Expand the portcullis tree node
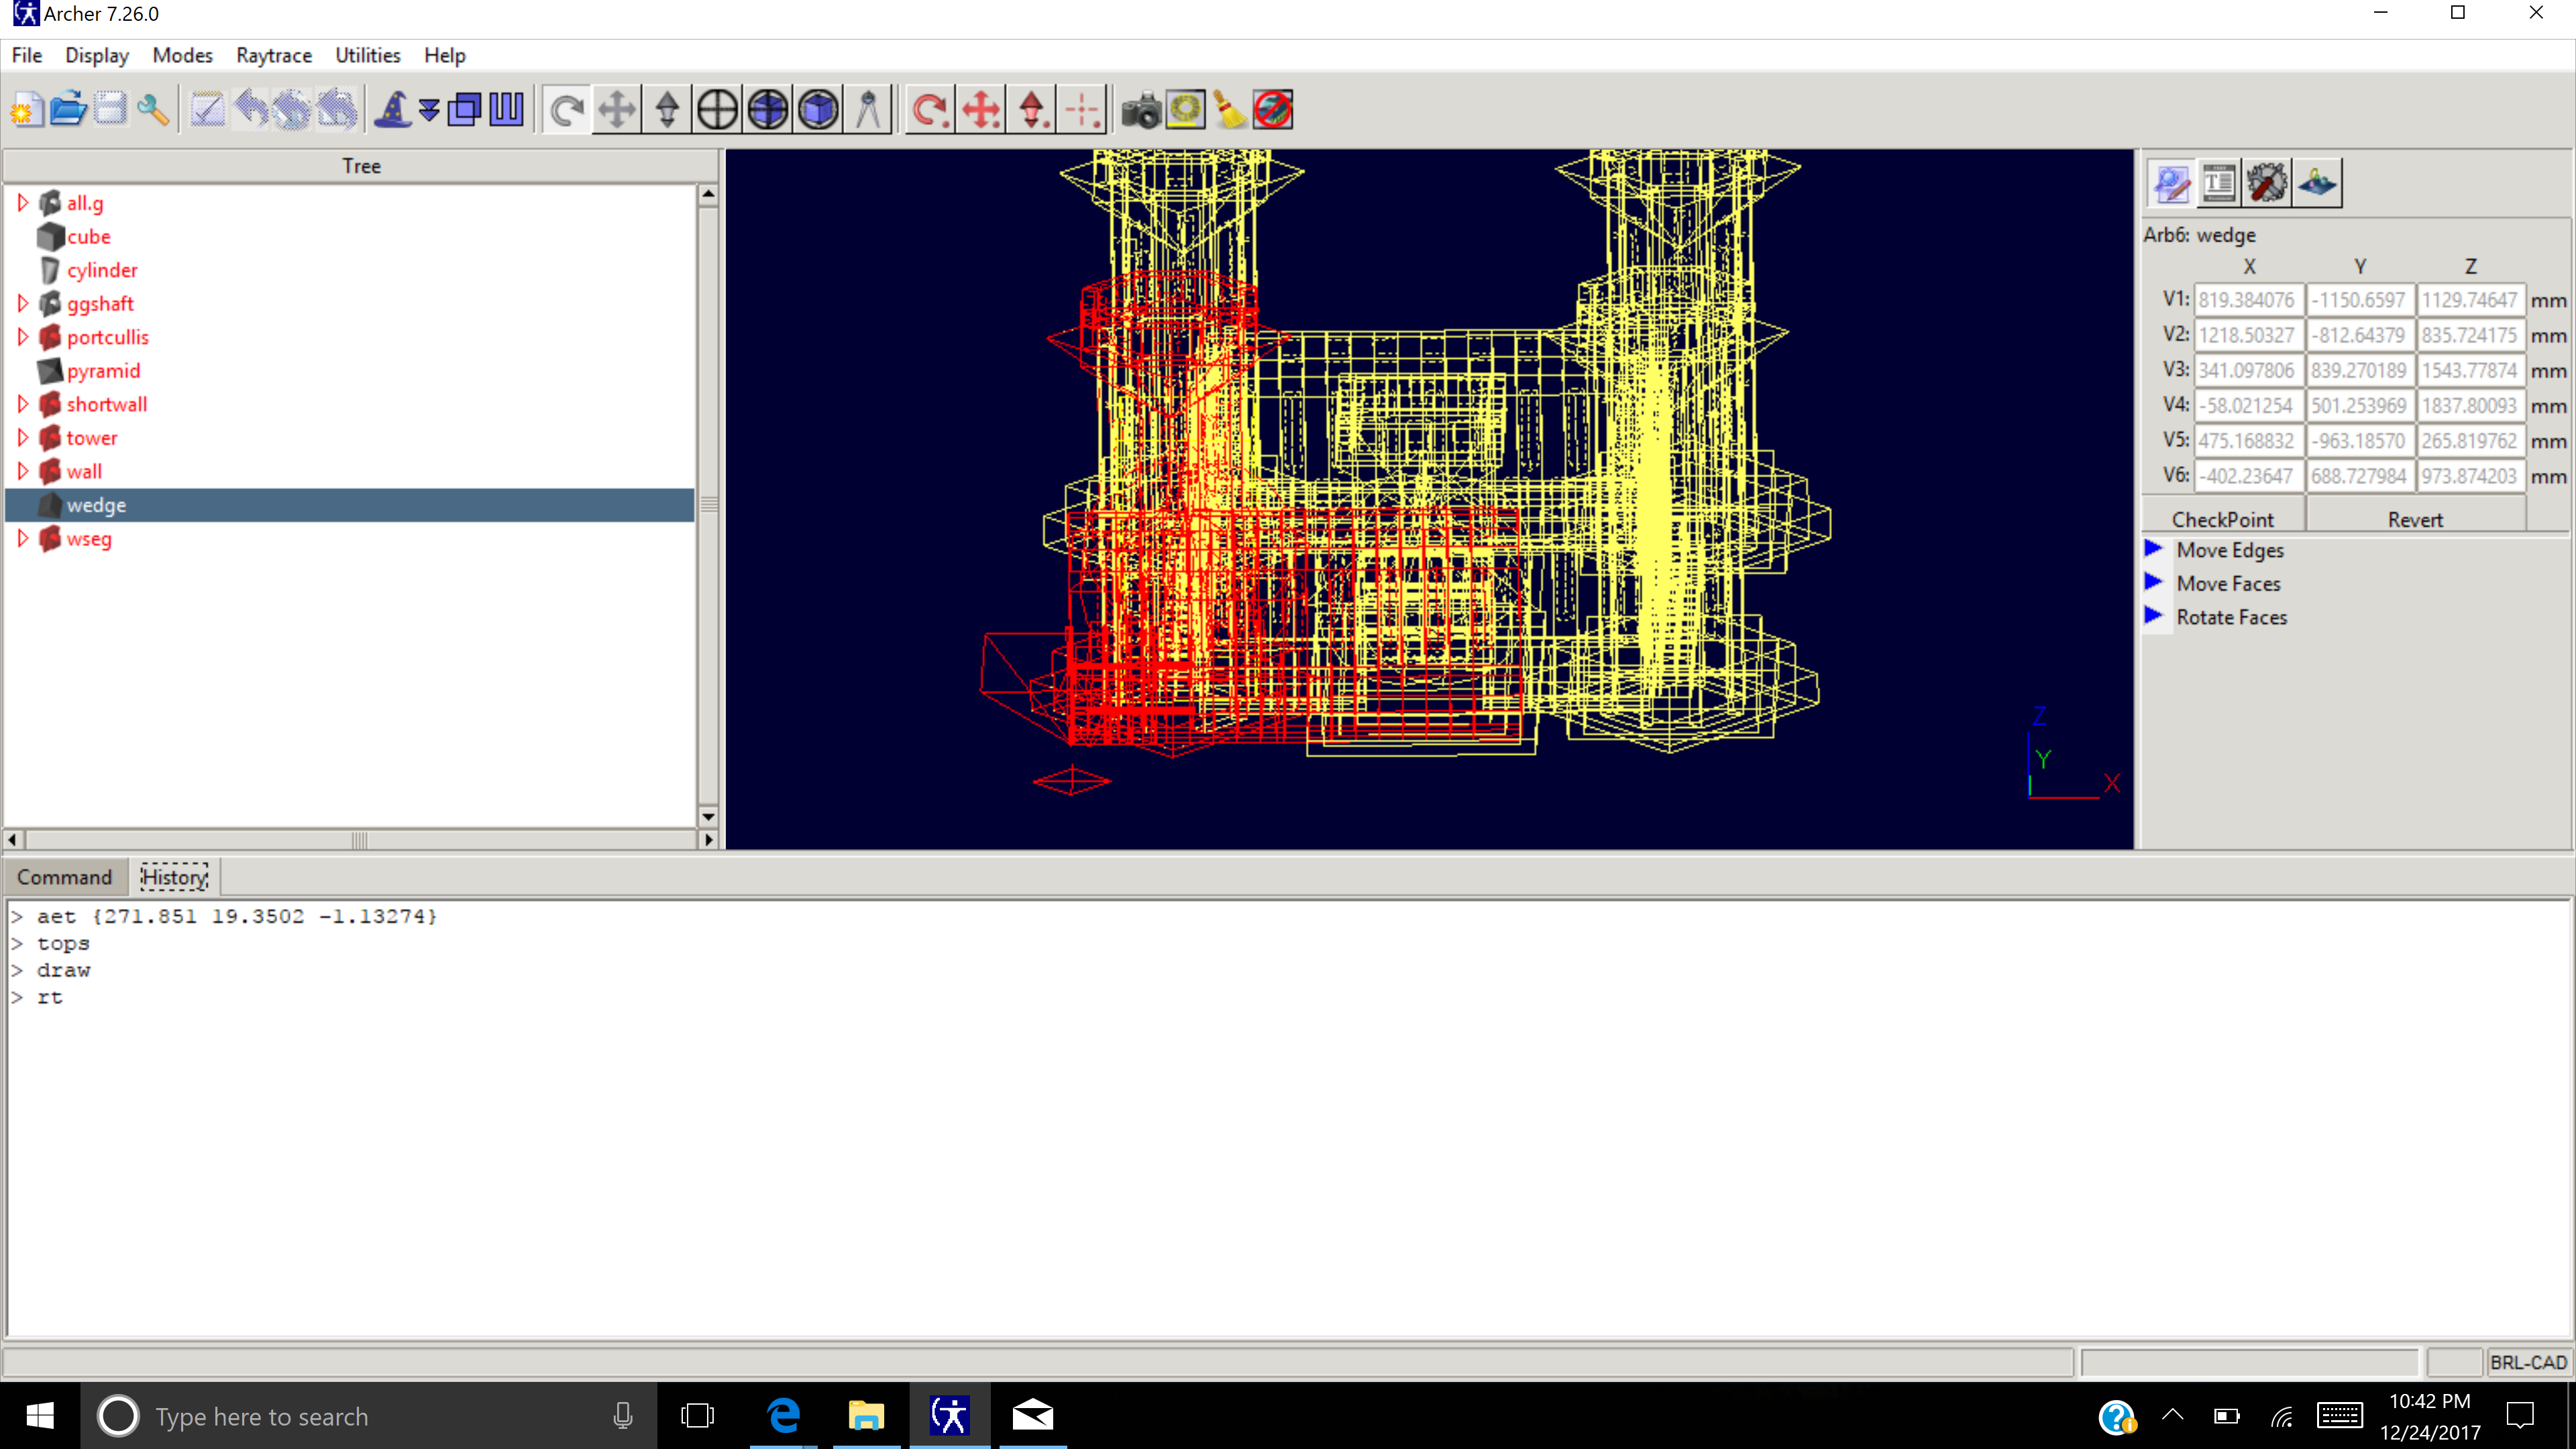The height and width of the screenshot is (1449, 2576). (23, 337)
